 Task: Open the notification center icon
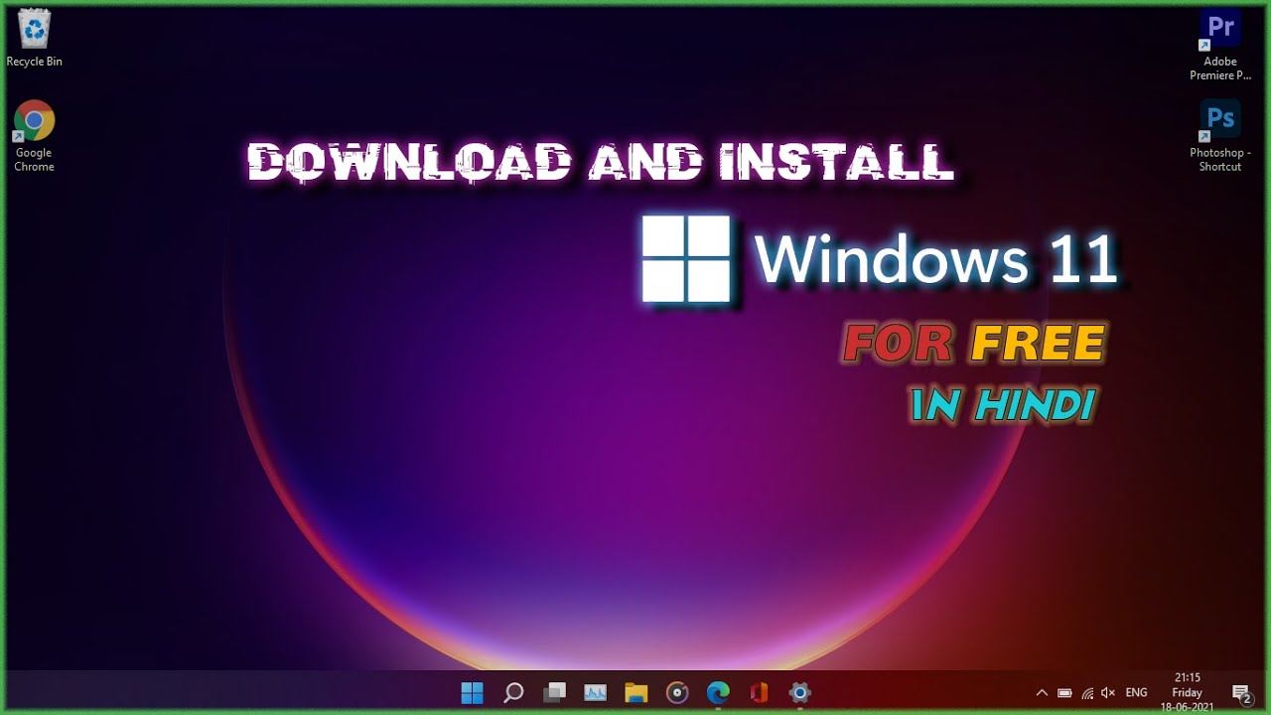1241,692
